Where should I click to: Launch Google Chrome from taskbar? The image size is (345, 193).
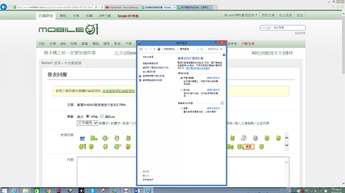click(48, 191)
